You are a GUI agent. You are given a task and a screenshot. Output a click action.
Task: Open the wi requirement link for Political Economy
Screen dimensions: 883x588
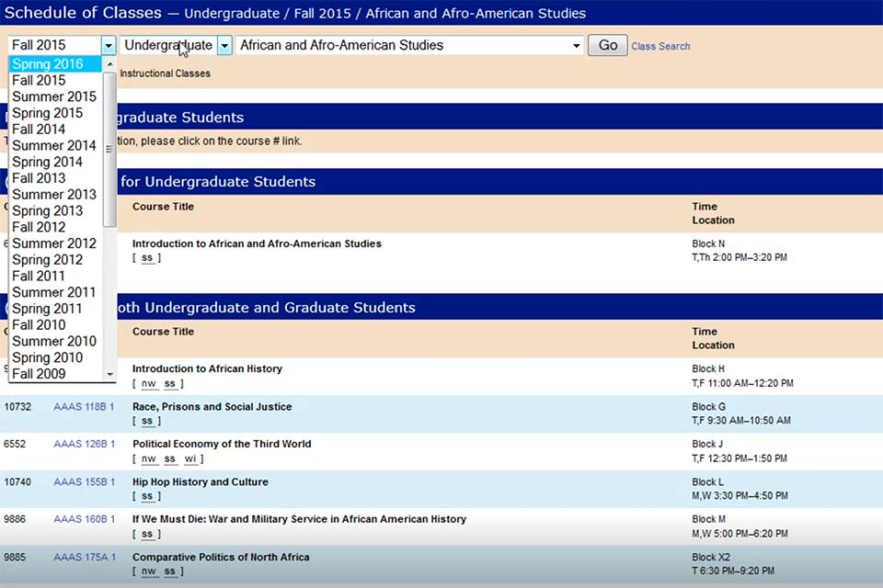coord(191,458)
